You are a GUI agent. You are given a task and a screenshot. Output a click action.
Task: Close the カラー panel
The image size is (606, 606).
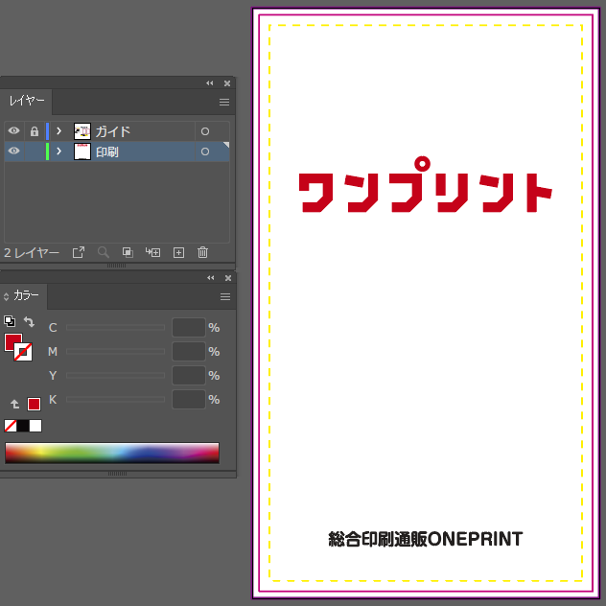coord(227,277)
